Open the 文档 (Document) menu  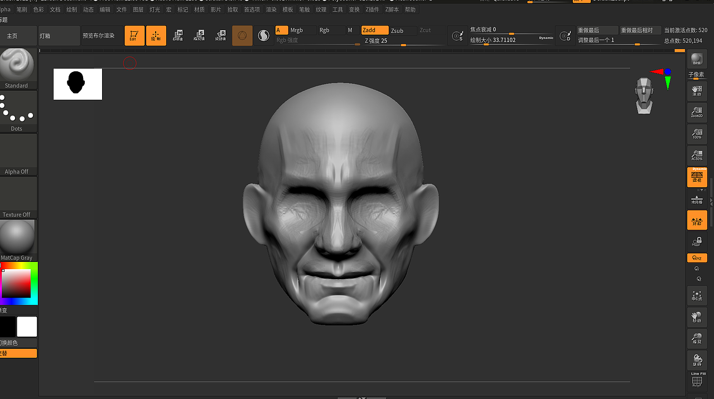click(55, 9)
